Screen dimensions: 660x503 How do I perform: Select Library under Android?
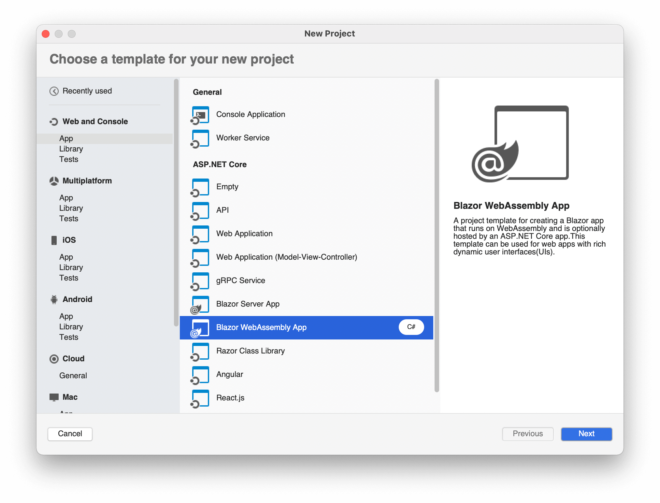71,327
